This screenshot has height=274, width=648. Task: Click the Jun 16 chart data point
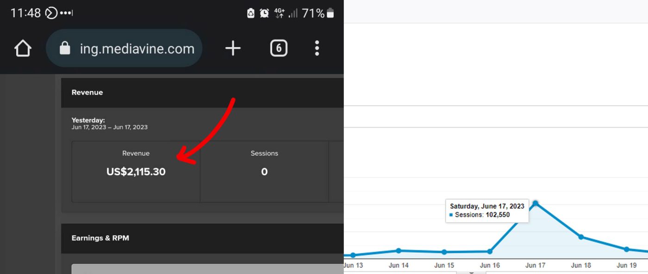(x=490, y=251)
